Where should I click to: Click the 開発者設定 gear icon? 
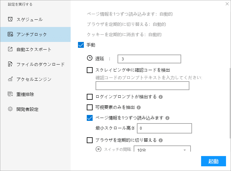10,109
